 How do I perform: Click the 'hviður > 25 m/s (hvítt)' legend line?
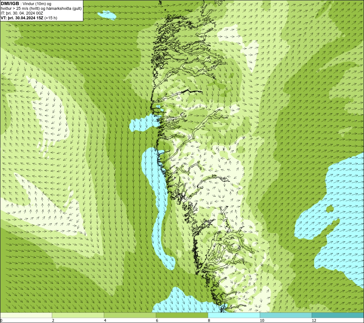(x=41, y=9)
